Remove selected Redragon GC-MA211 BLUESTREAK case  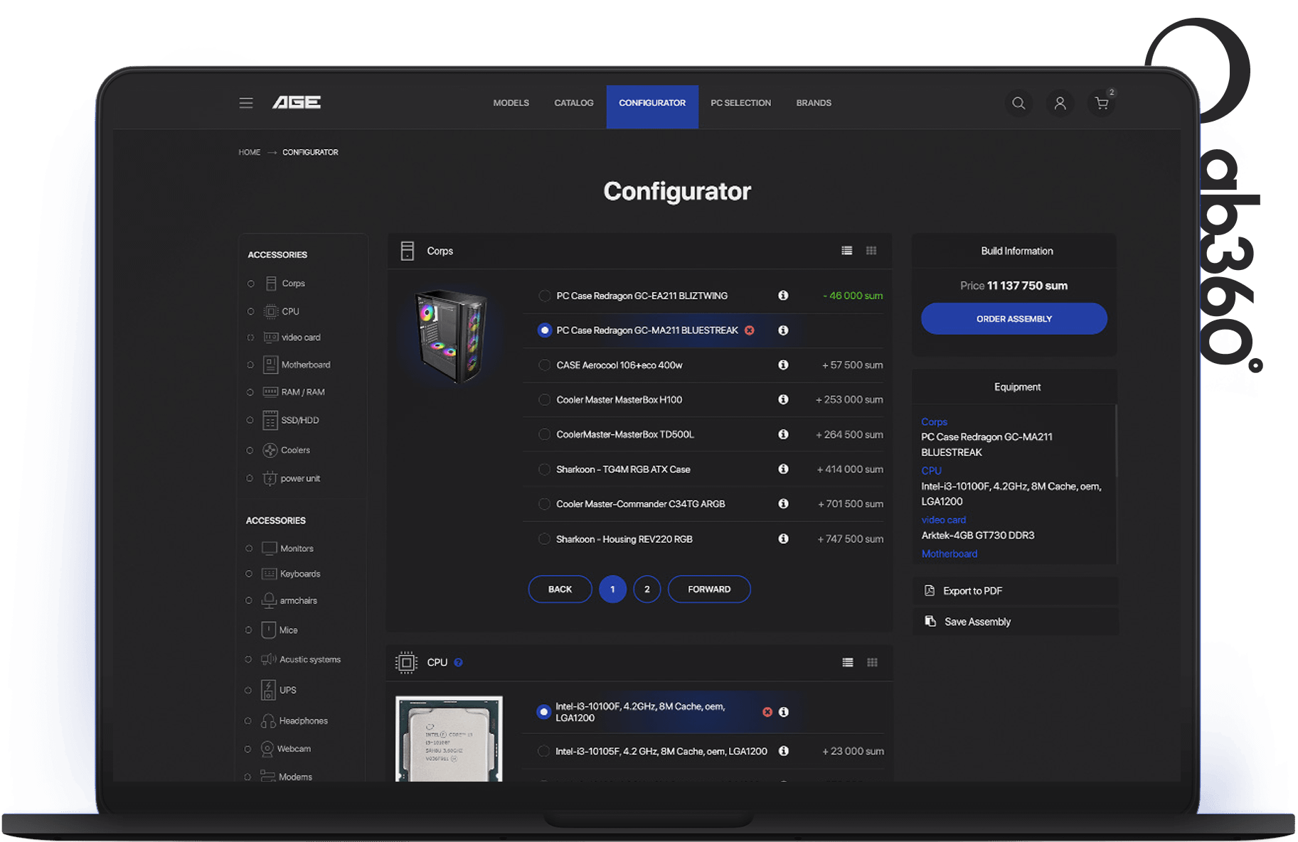click(750, 330)
